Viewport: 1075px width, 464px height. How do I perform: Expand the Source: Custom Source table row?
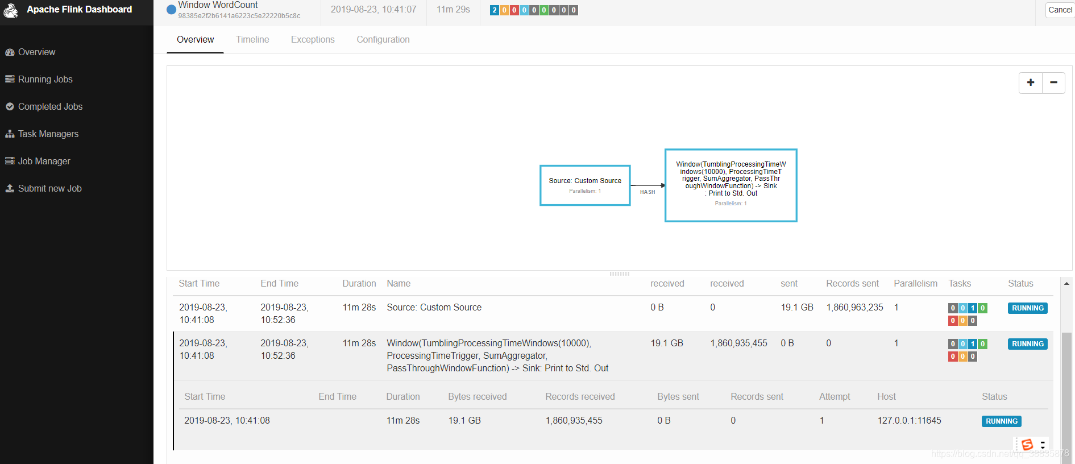(613, 314)
